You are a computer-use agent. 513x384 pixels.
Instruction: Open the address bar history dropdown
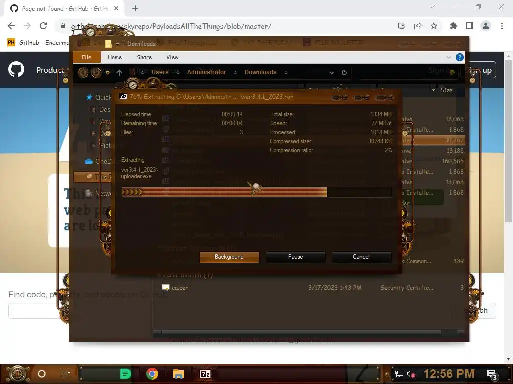pyautogui.click(x=332, y=73)
